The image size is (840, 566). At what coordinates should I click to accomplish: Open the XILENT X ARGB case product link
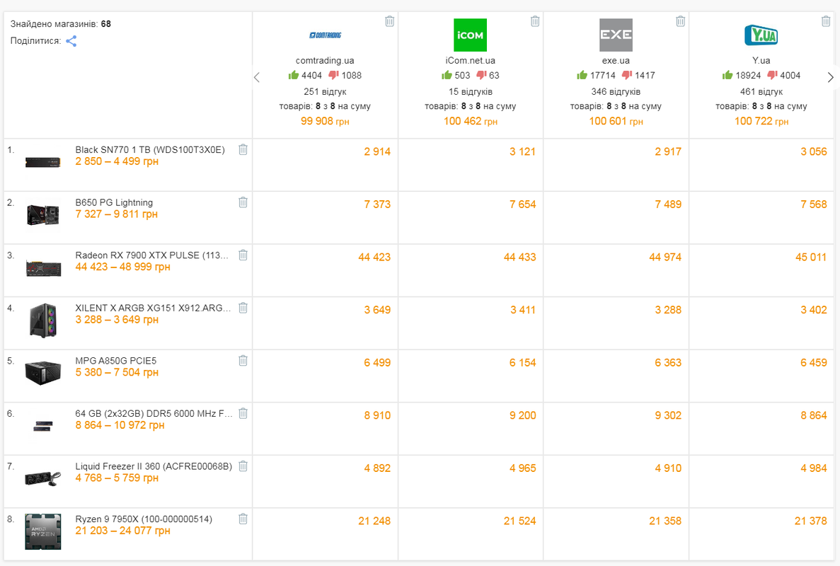tap(153, 308)
